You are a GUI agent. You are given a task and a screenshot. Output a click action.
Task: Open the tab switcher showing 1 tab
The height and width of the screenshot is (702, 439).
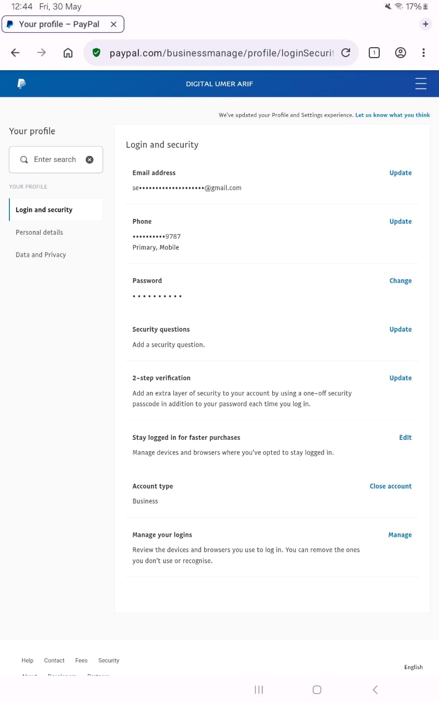374,53
